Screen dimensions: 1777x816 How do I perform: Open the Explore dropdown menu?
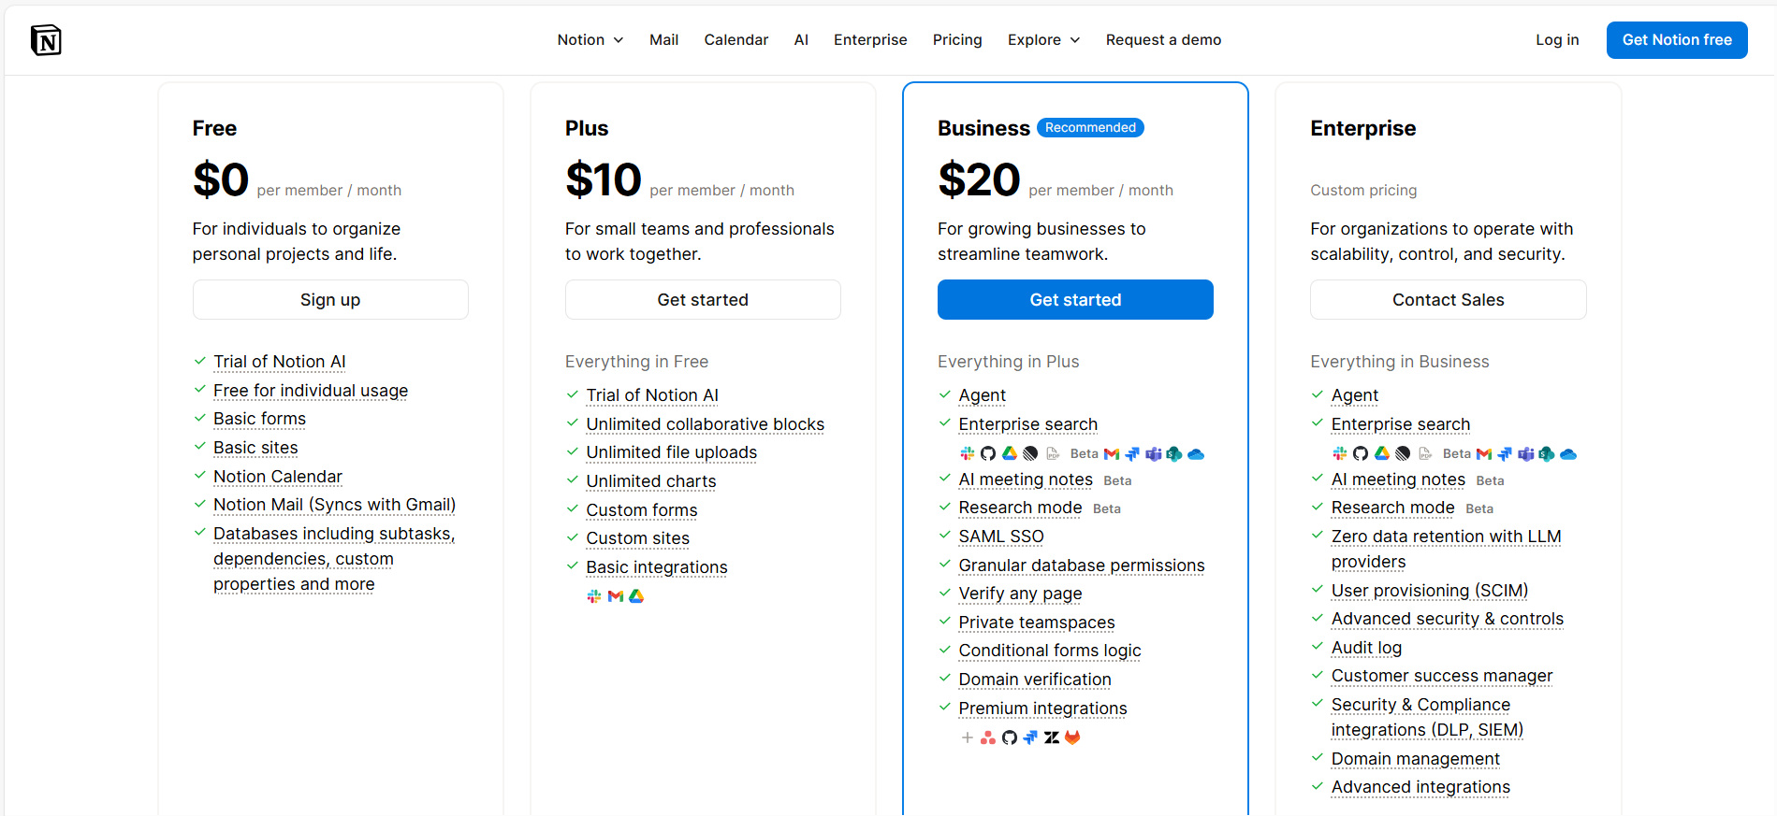[x=1043, y=40]
